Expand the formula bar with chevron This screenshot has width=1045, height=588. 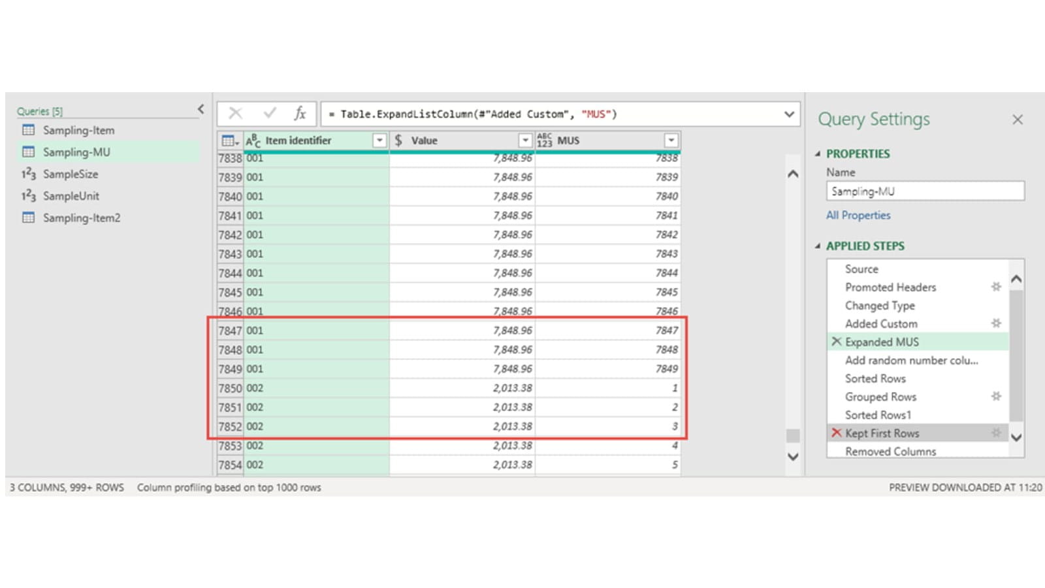coord(789,114)
